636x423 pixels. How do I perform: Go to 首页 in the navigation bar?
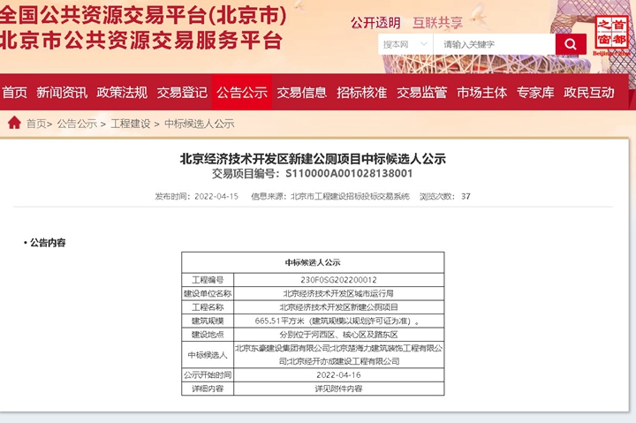coord(15,92)
